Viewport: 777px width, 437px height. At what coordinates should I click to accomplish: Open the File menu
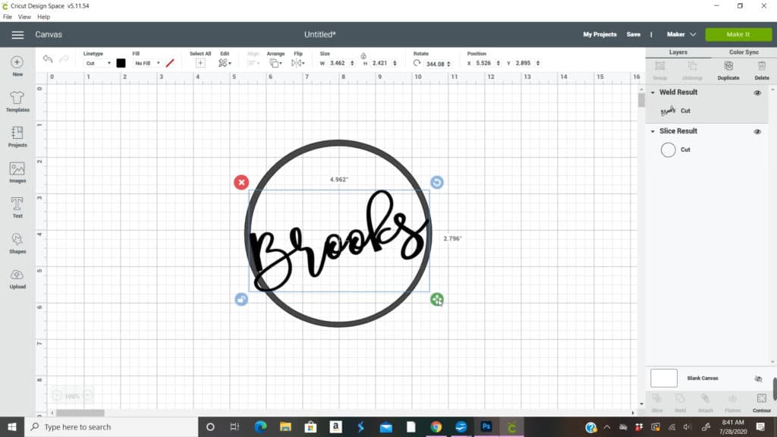pyautogui.click(x=8, y=17)
